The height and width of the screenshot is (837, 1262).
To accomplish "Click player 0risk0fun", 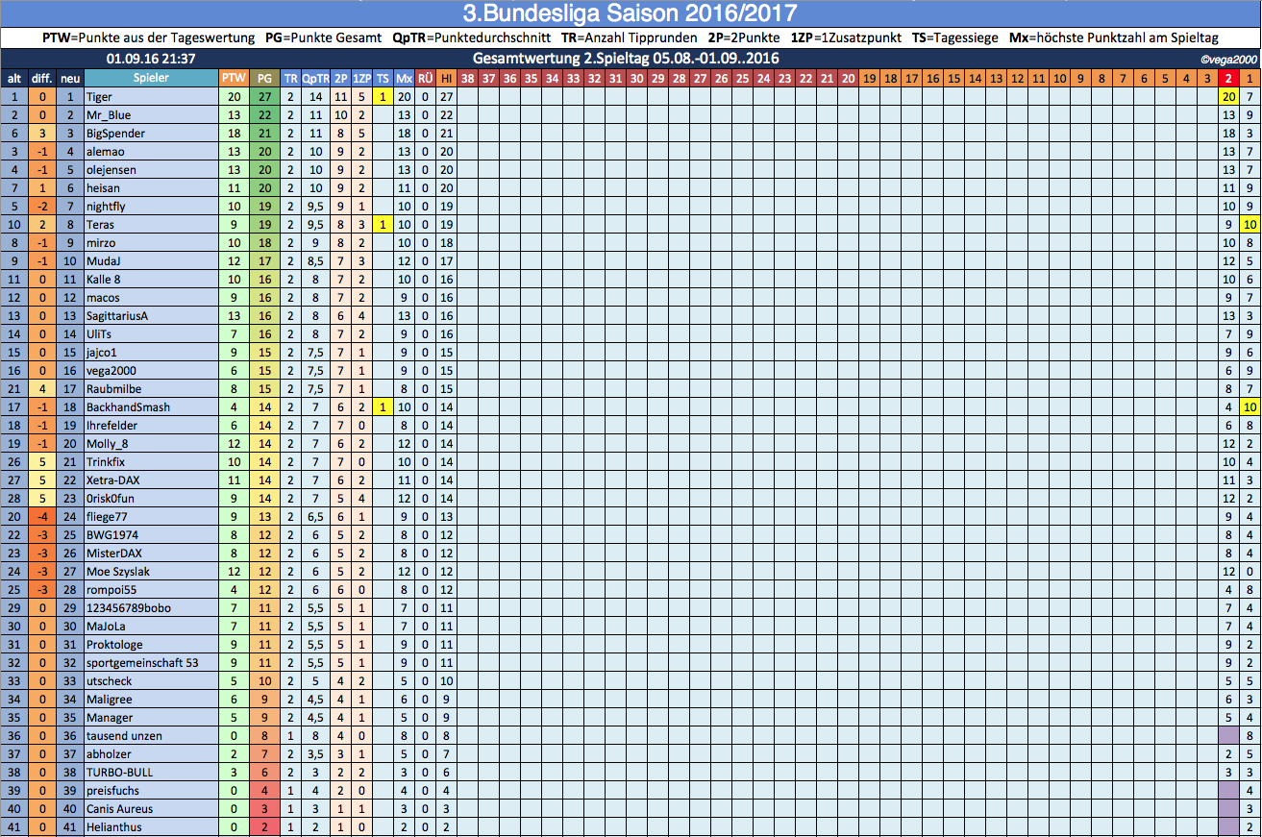I will click(110, 499).
